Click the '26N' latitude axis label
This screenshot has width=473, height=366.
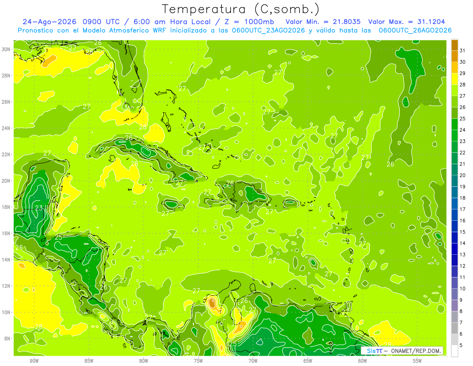(x=7, y=102)
